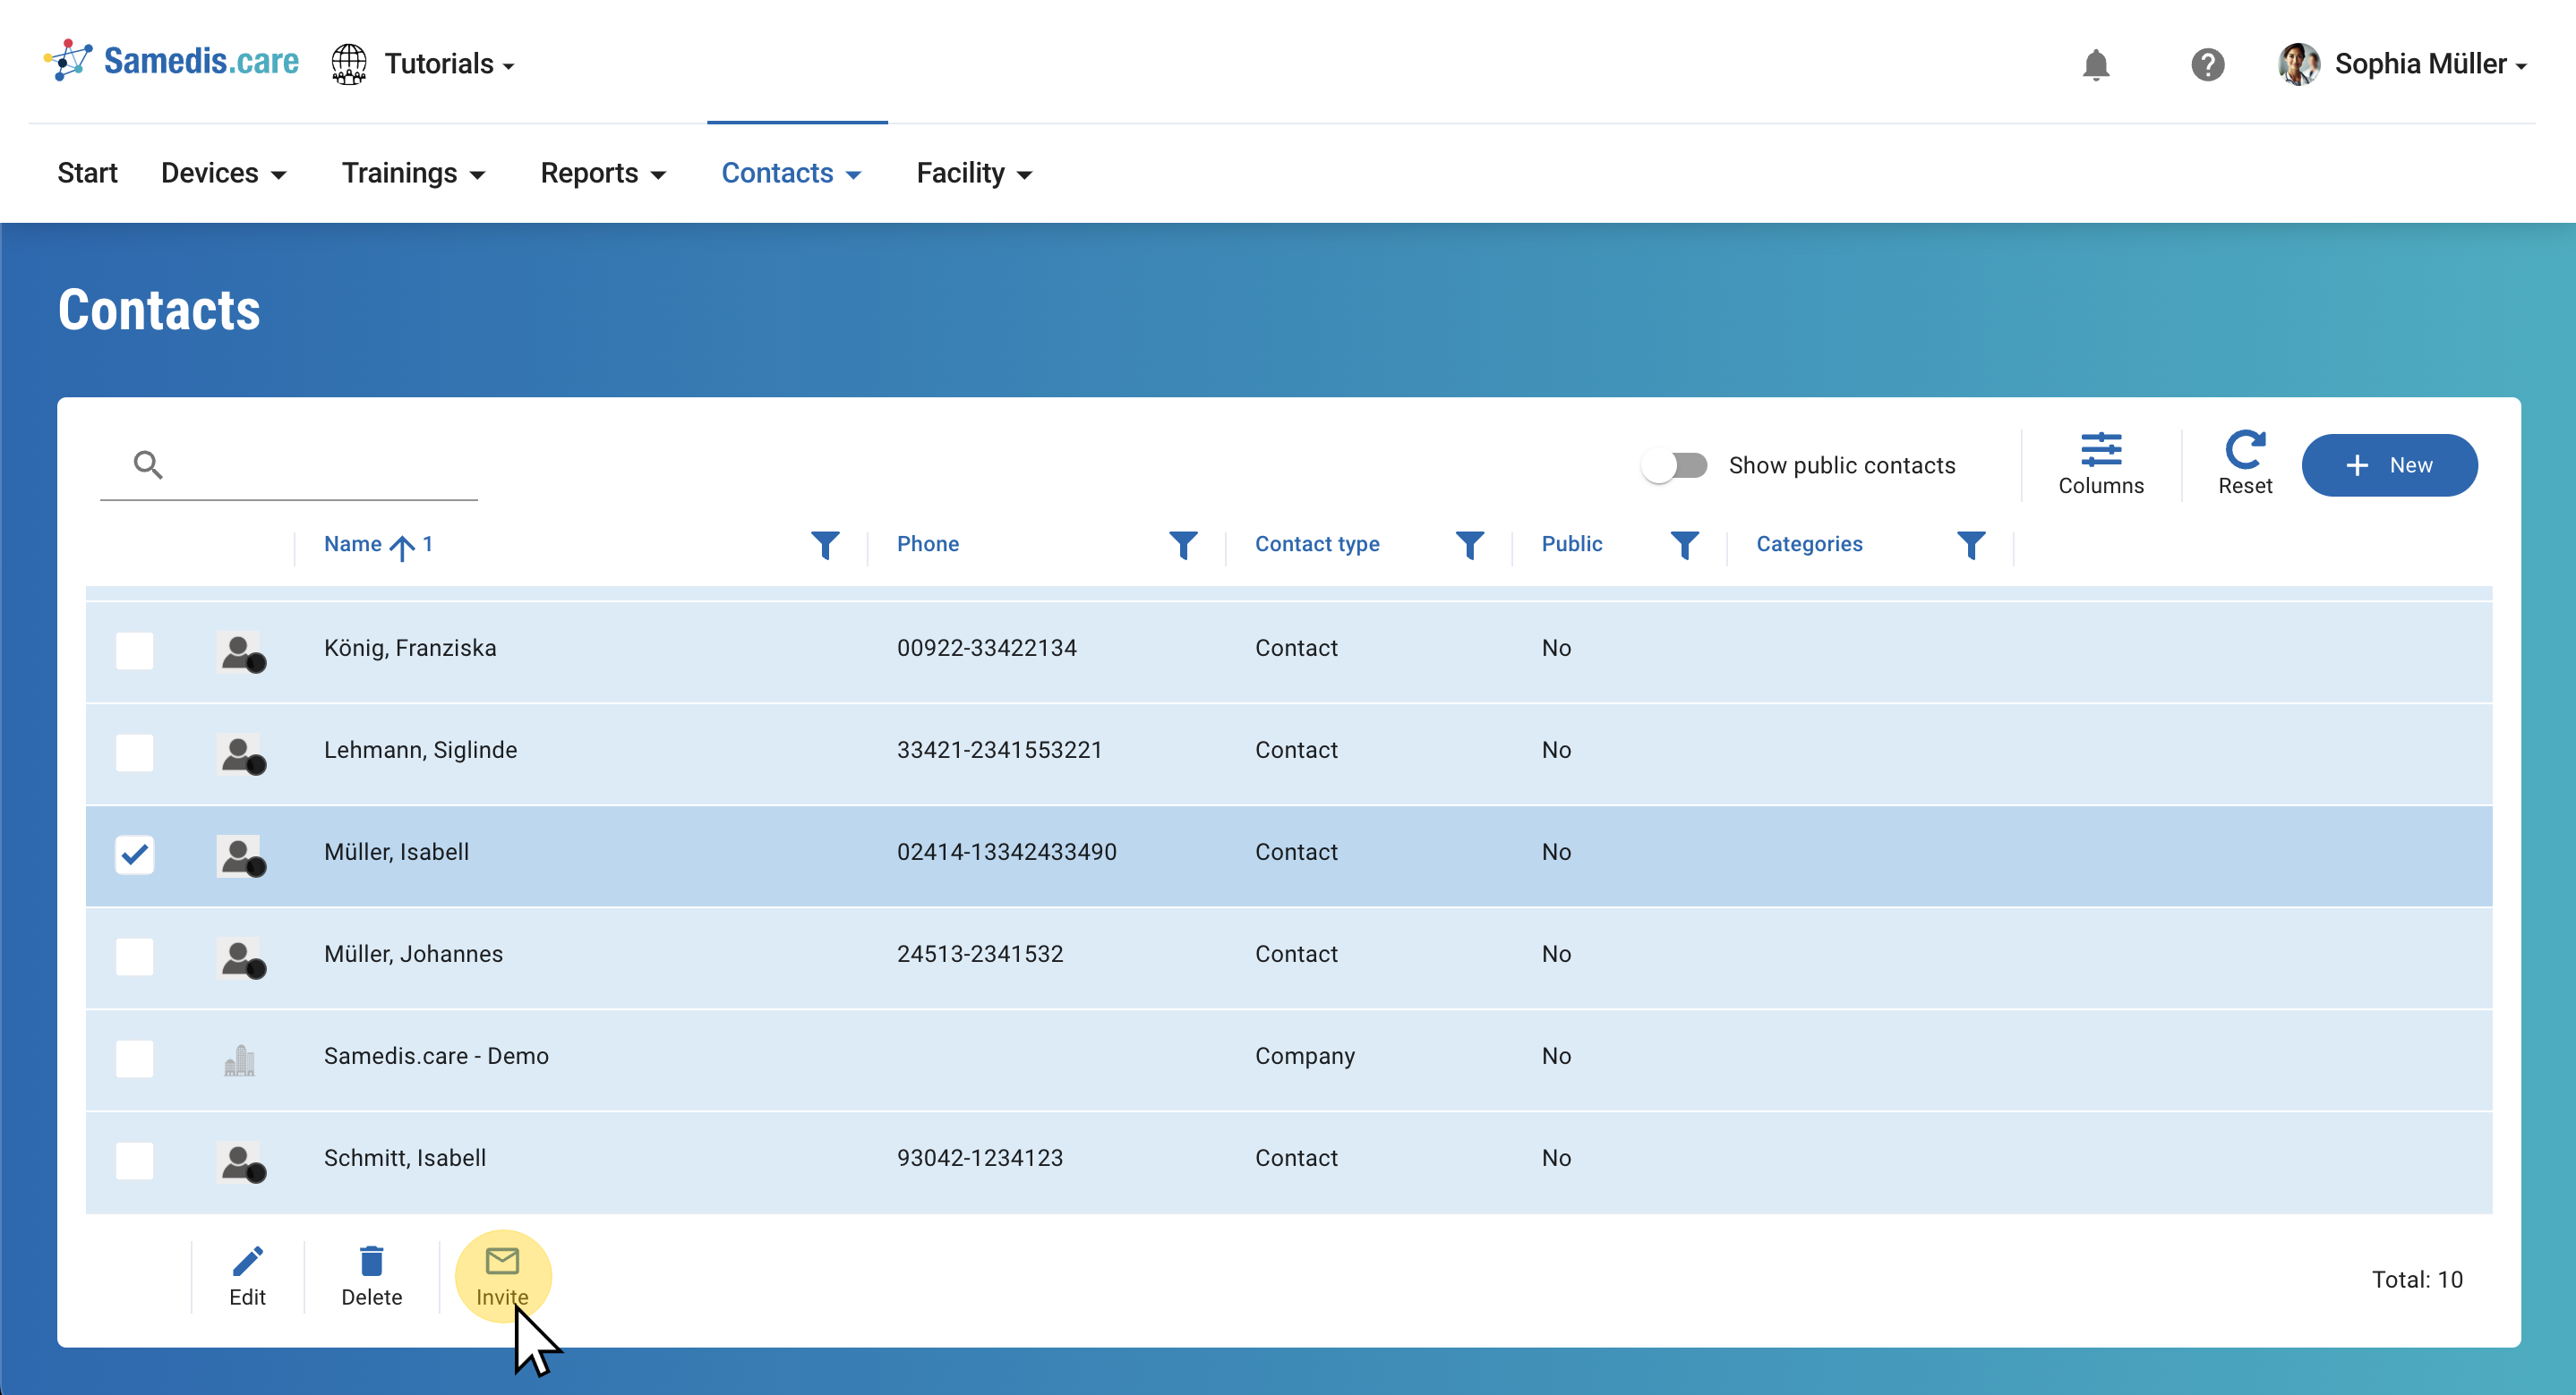Click the notifications bell icon

click(2095, 65)
